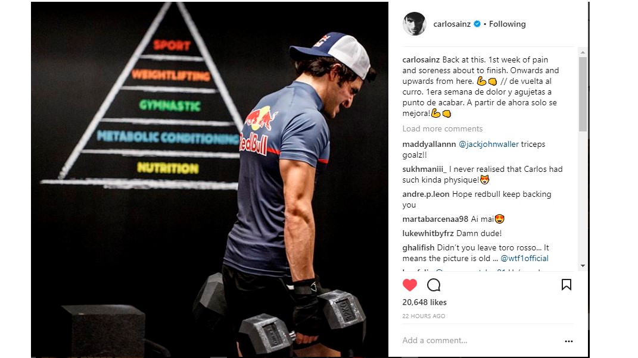
Task: Open ghalifish commenter profile
Action: click(418, 248)
